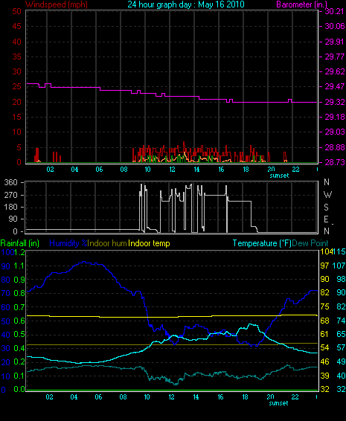Click the "sunset" label under the windspeed graph

coord(279,176)
